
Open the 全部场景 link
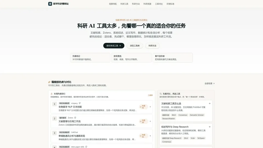(x=210, y=83)
